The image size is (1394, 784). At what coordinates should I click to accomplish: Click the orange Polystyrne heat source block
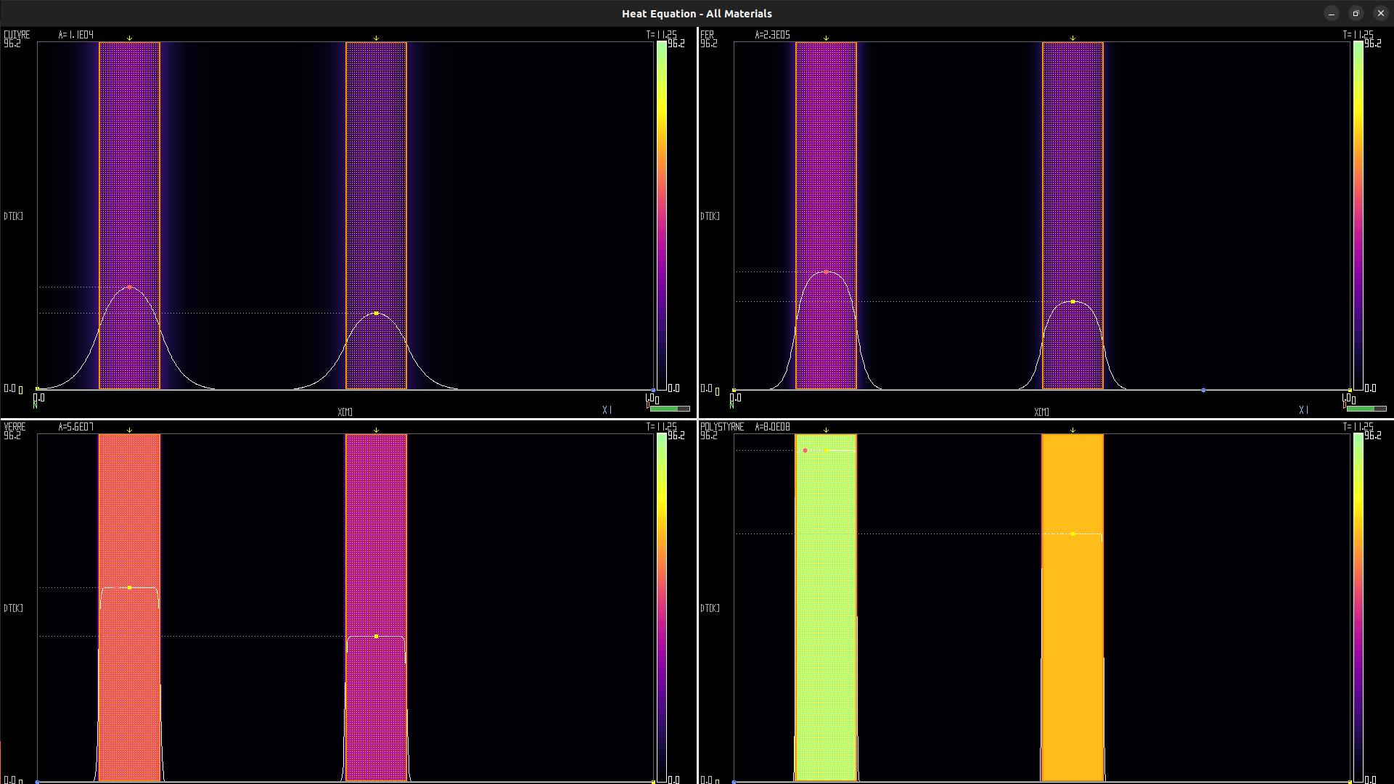[x=1073, y=653]
